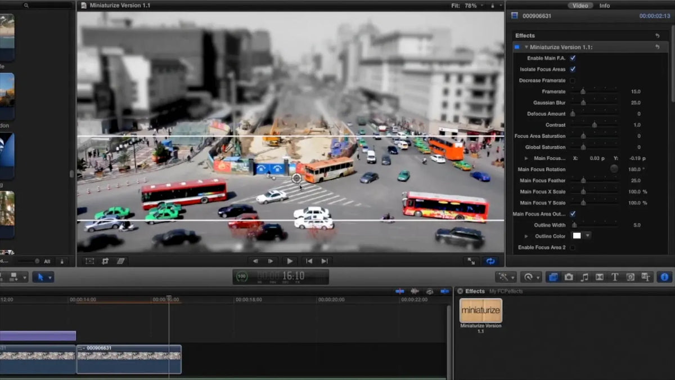This screenshot has height=380, width=675.
Task: Select the Distort tool under viewer
Action: click(120, 261)
